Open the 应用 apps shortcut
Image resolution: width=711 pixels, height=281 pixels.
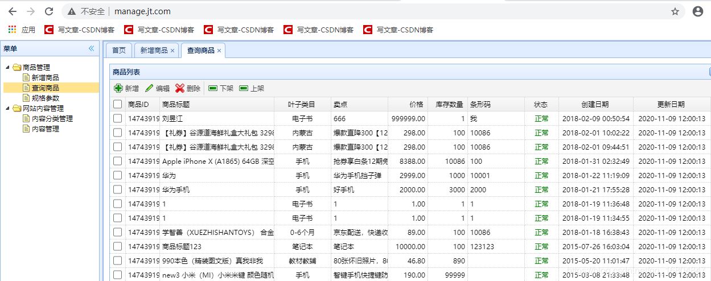click(22, 30)
